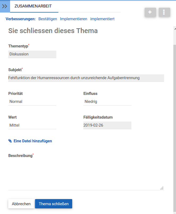Expand the Wert dropdown set to Mittel
This screenshot has height=214, width=176.
point(32,125)
